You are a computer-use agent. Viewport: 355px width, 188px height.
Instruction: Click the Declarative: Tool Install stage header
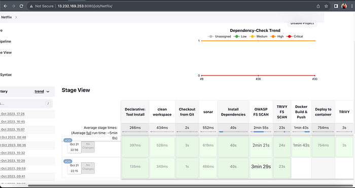pyautogui.click(x=135, y=112)
